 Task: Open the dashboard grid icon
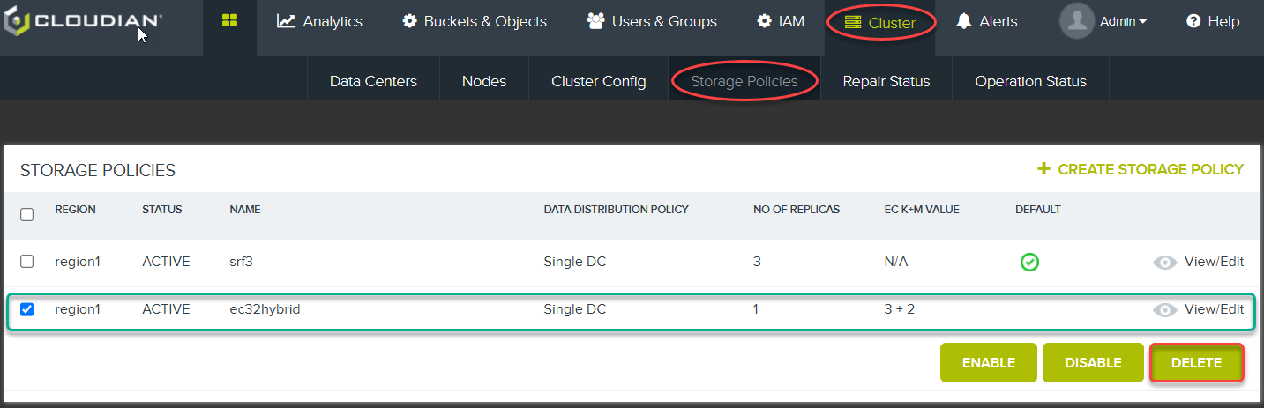pyautogui.click(x=229, y=21)
